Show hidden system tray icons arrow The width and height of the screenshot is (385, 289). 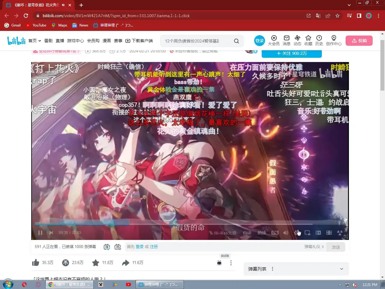coord(340,284)
